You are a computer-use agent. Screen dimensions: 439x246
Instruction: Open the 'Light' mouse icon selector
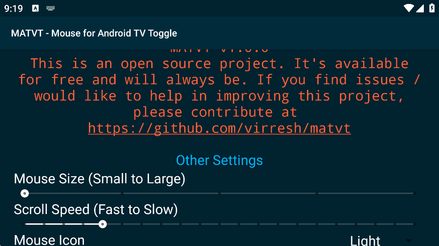pos(365,241)
